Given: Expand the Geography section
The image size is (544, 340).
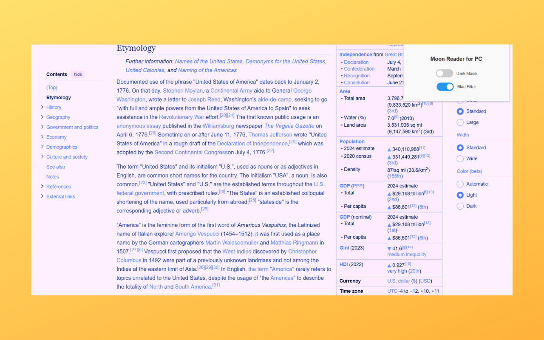Looking at the screenshot, I should coord(42,117).
